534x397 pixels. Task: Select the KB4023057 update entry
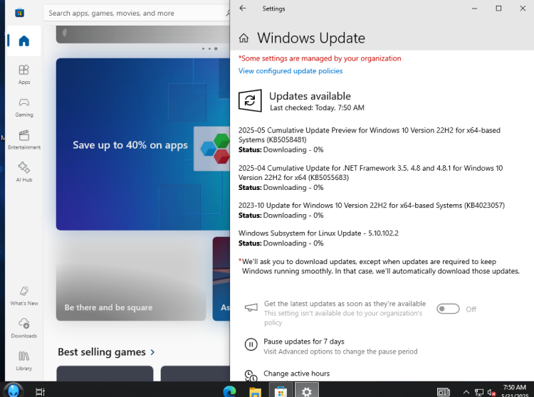click(372, 210)
